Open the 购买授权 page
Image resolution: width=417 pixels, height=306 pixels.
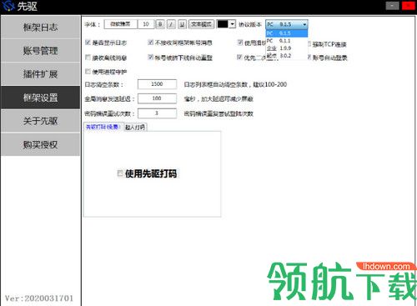tap(41, 144)
